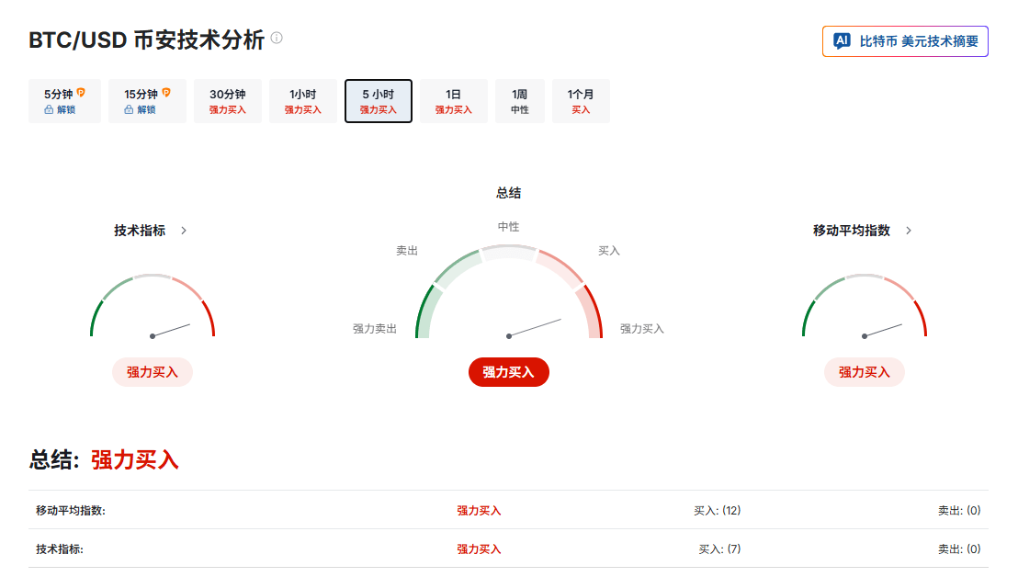Click the 移动平均指数 gauge dial
The height and width of the screenshot is (577, 1018).
pos(865,305)
